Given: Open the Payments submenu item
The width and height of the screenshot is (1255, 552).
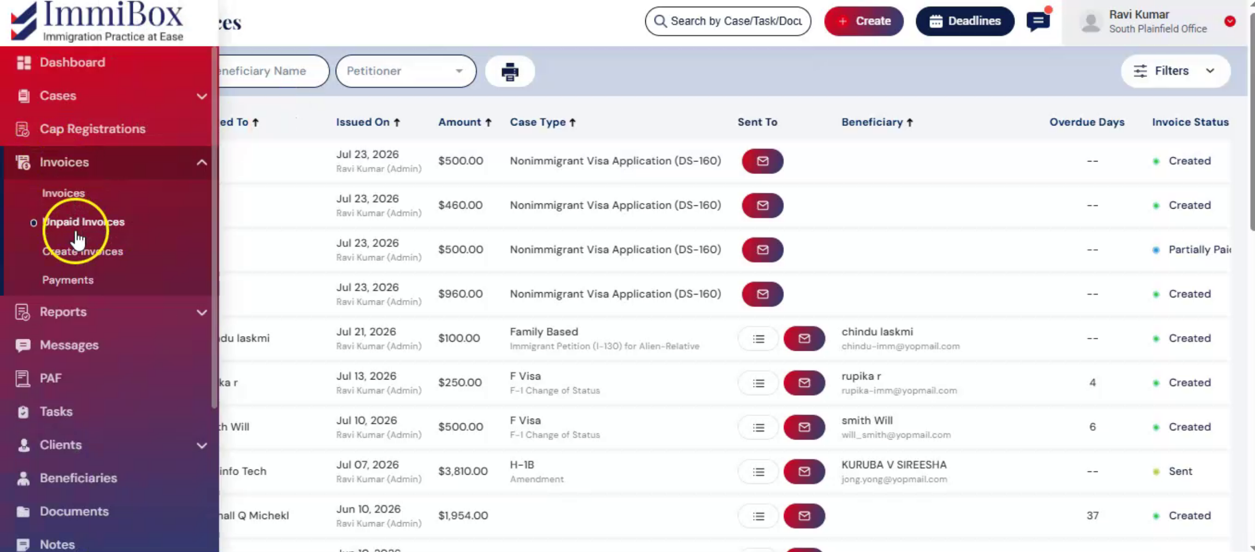Looking at the screenshot, I should tap(68, 280).
